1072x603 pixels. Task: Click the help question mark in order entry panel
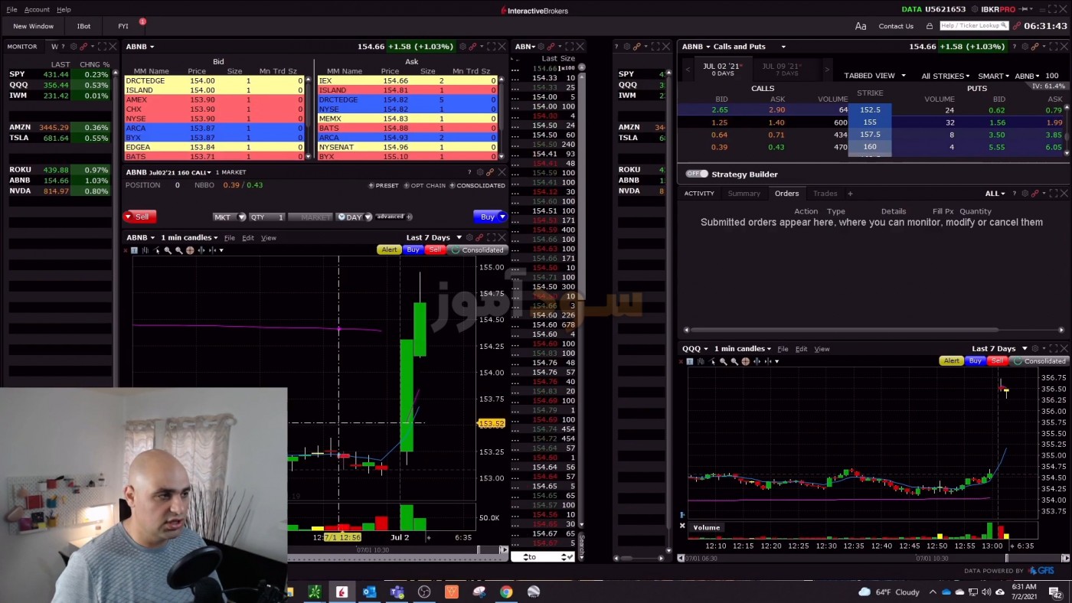tap(469, 172)
